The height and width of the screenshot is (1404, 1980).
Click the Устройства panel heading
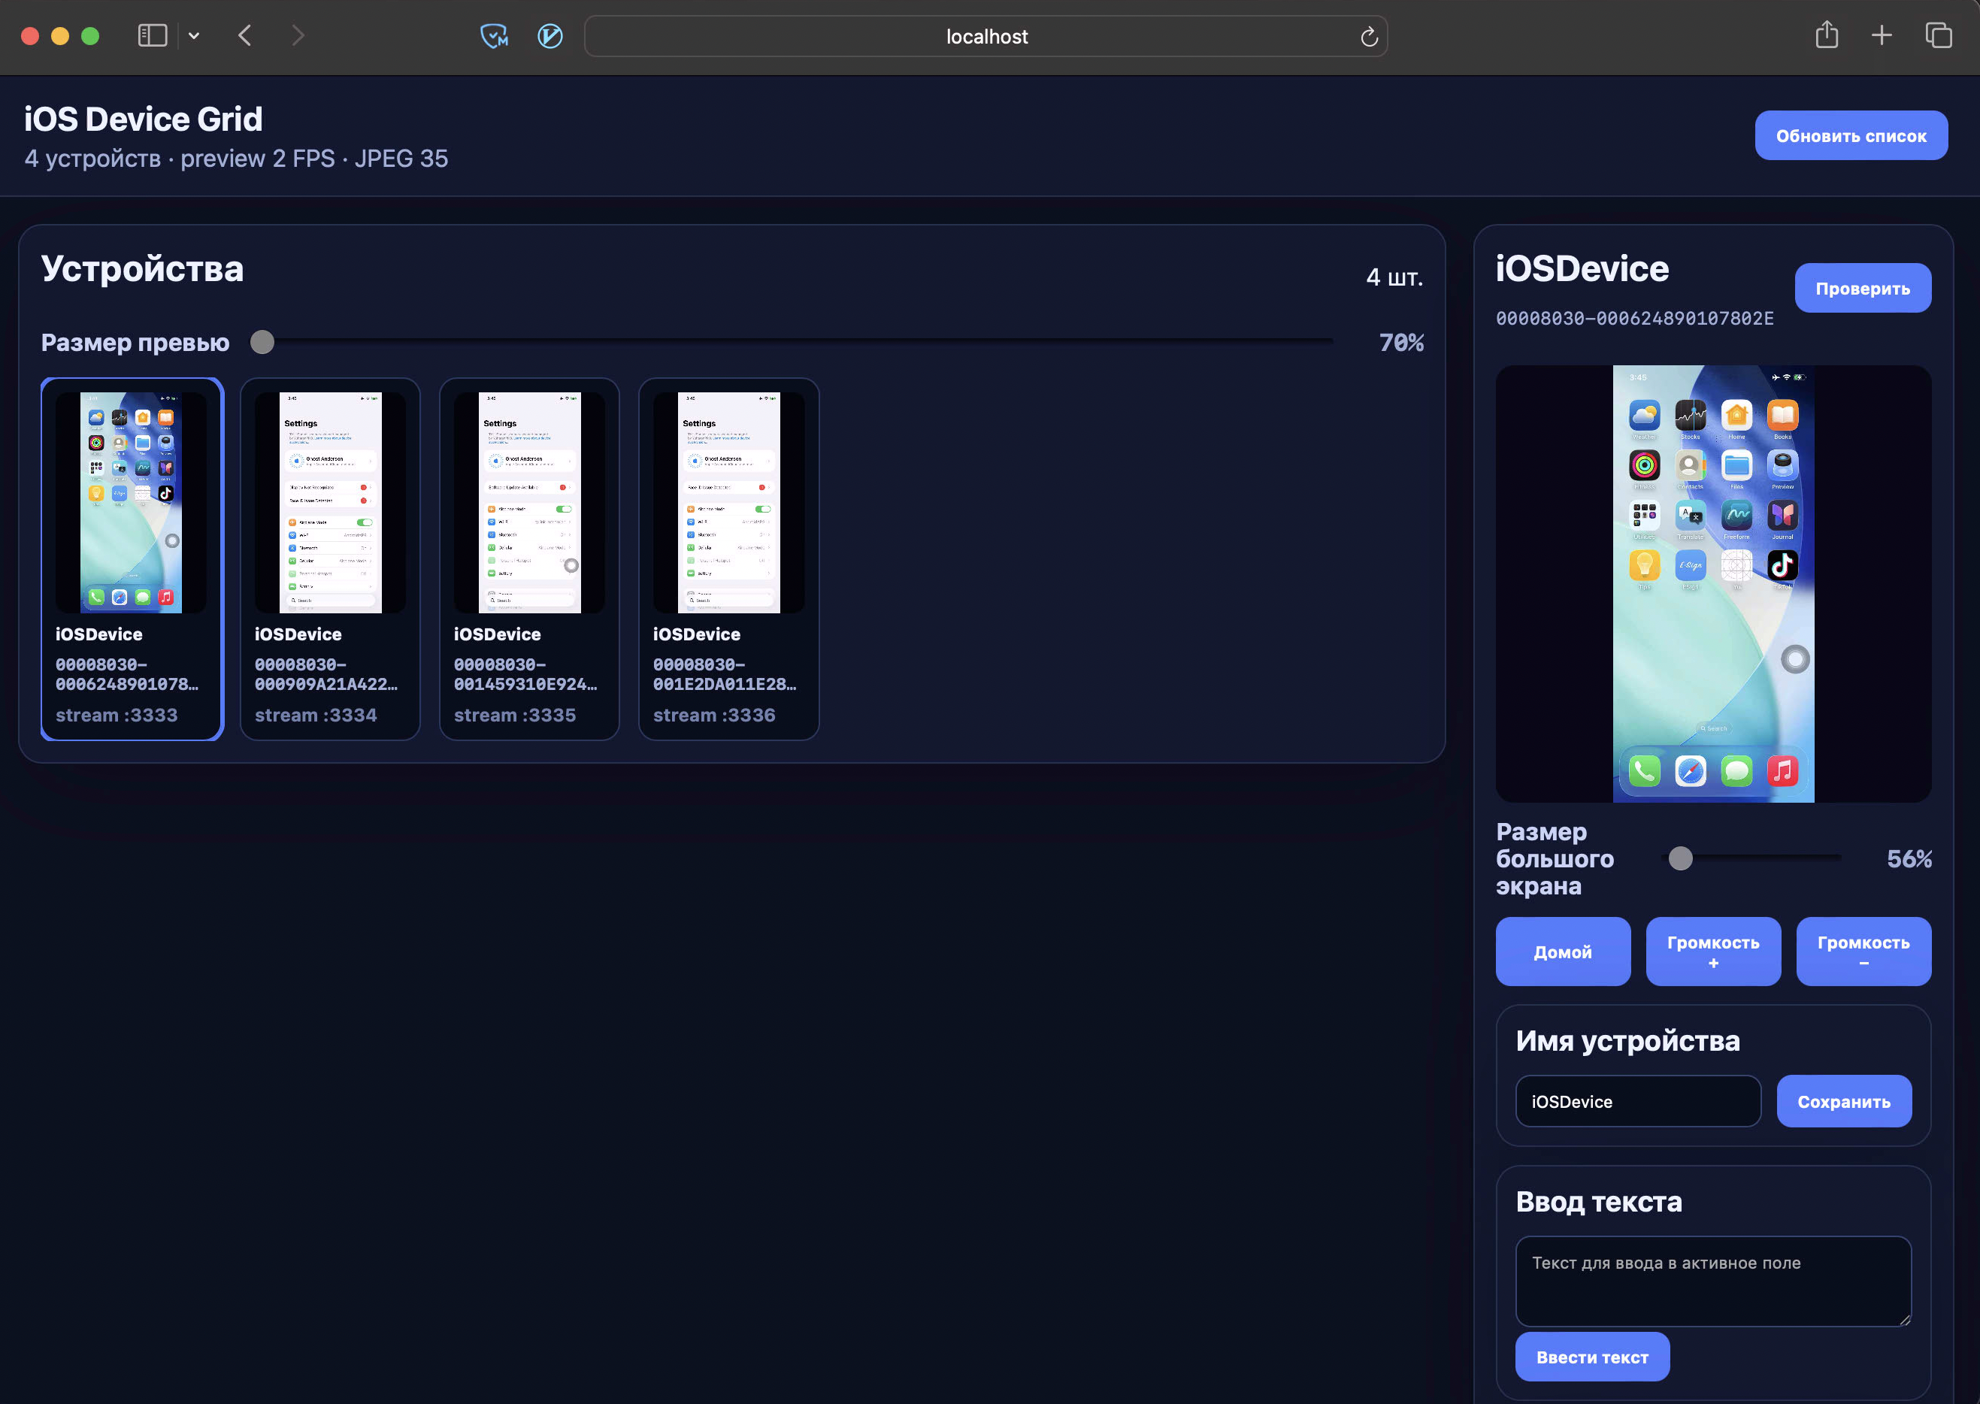click(142, 269)
